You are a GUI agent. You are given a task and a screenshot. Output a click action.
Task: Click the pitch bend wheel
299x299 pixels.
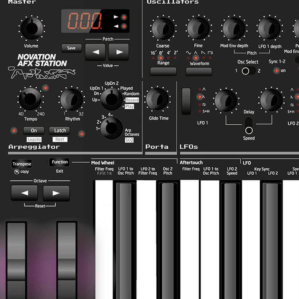[16, 260]
